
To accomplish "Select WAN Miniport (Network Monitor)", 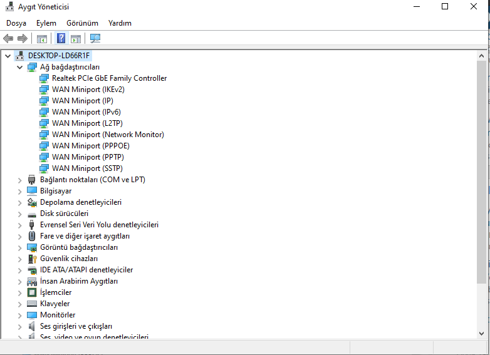I will point(108,134).
